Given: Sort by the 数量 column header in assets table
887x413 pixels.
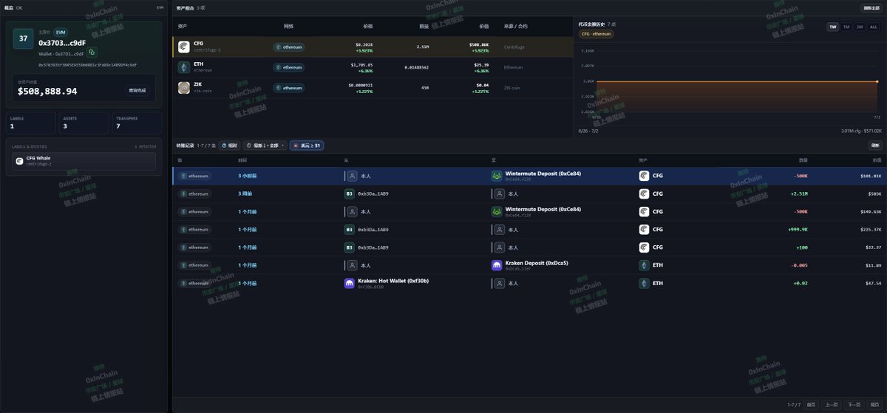Looking at the screenshot, I should (424, 26).
